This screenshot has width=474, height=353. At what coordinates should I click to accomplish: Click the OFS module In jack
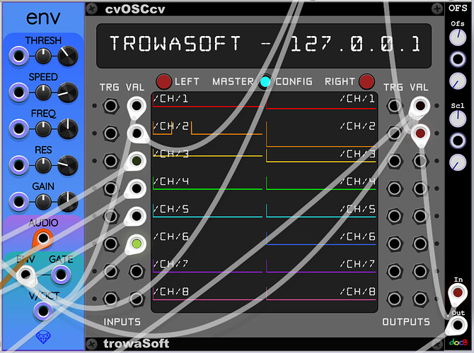458,292
